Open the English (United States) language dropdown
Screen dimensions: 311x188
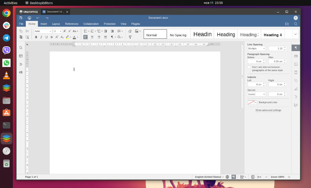click(x=209, y=177)
